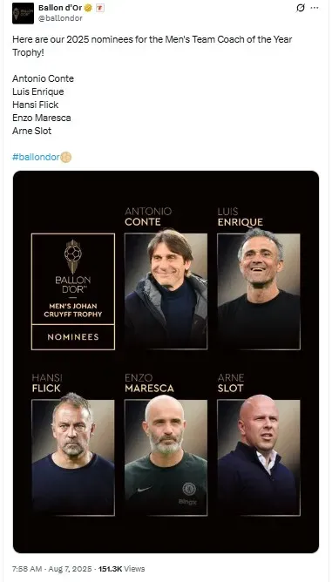Click the gold verified badge

click(x=88, y=8)
